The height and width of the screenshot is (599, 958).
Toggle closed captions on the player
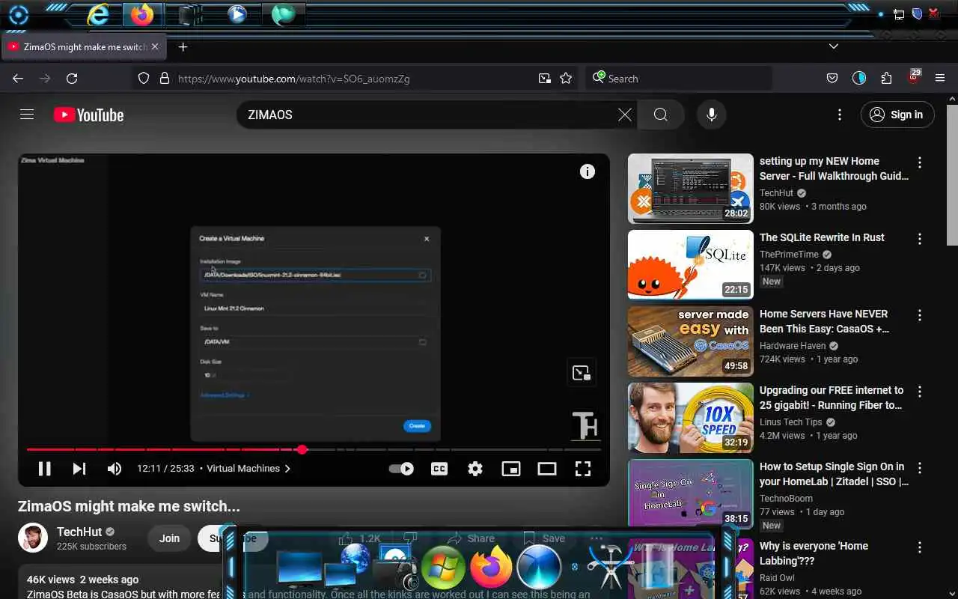point(439,469)
